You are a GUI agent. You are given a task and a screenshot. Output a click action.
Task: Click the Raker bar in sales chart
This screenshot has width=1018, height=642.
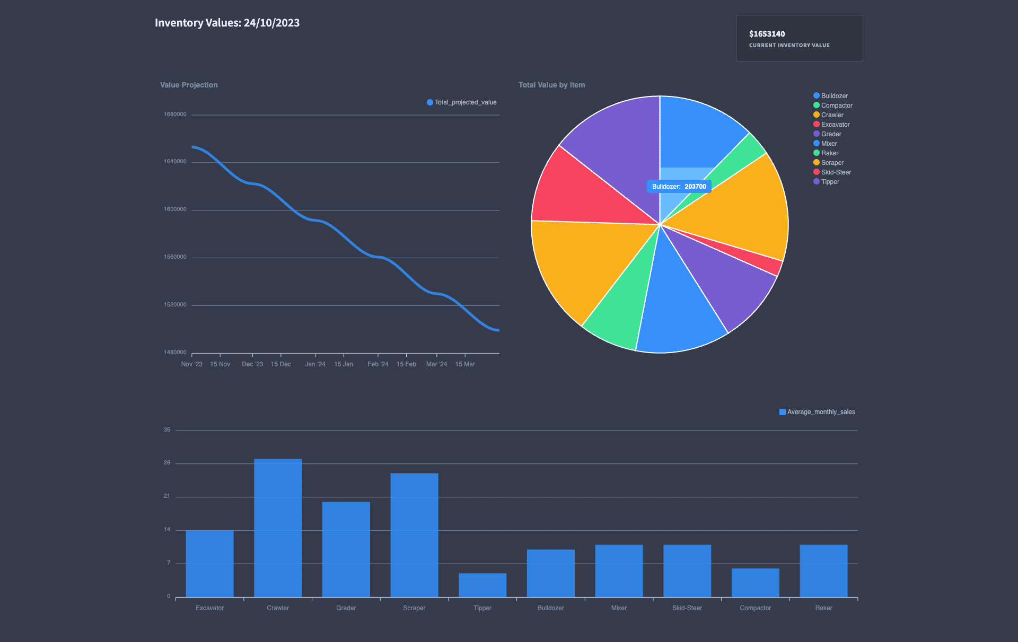tap(823, 570)
